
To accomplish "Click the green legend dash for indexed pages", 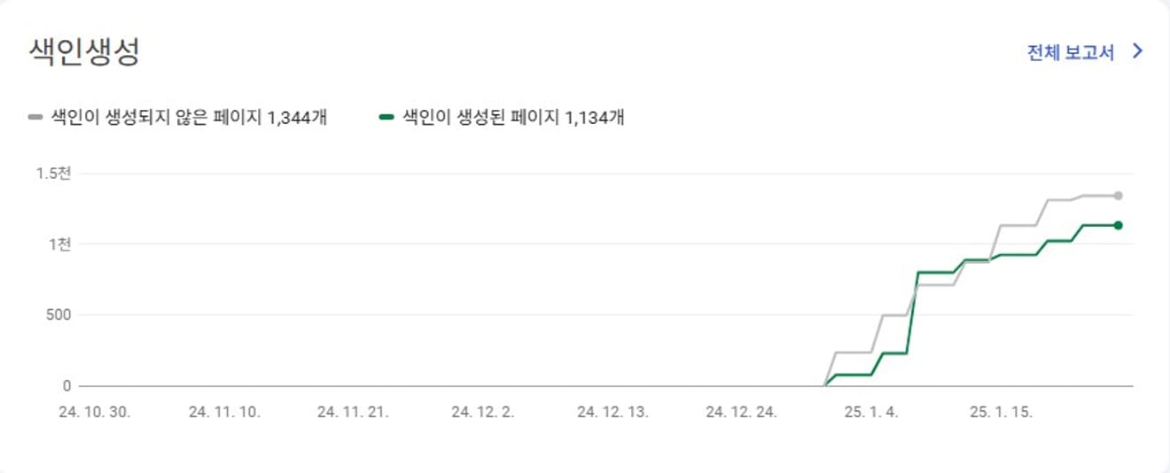I will (x=386, y=117).
